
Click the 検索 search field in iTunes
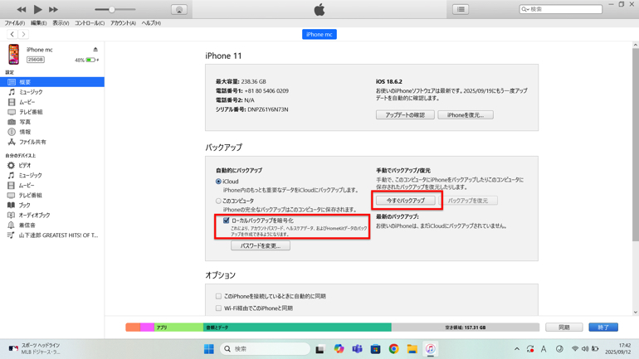point(564,10)
